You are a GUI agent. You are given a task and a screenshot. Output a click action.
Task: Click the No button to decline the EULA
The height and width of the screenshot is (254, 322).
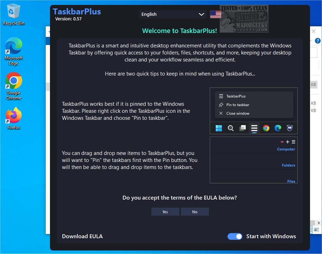195,211
